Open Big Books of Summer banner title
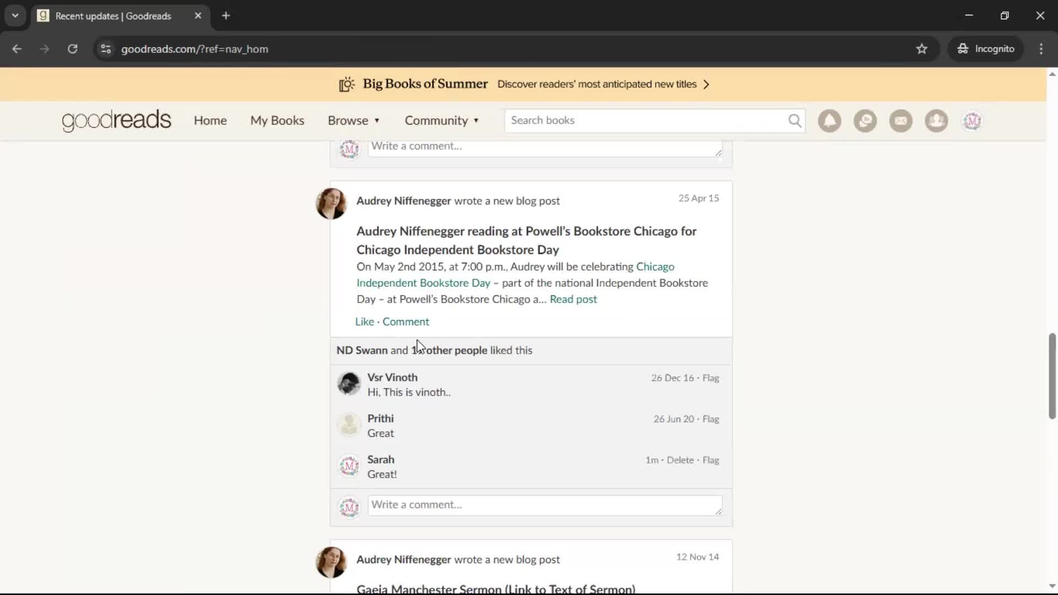 click(x=425, y=84)
